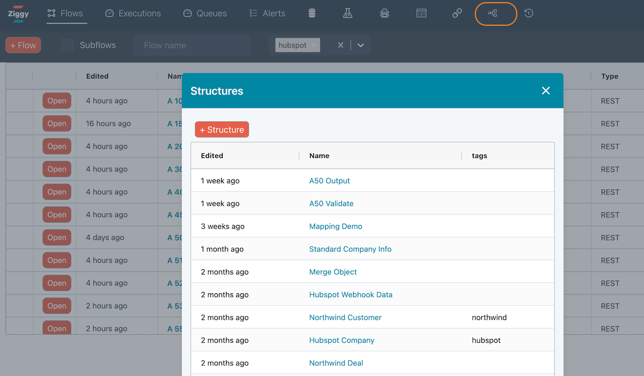Open the Hubspot Webhook Data structure

[350, 294]
